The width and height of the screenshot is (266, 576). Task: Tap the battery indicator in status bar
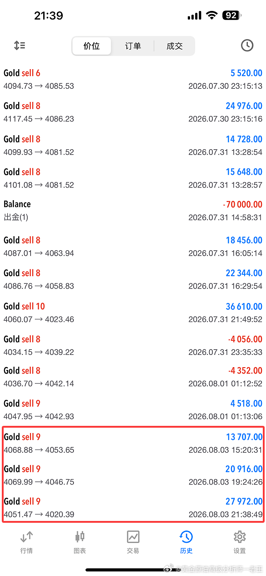231,15
